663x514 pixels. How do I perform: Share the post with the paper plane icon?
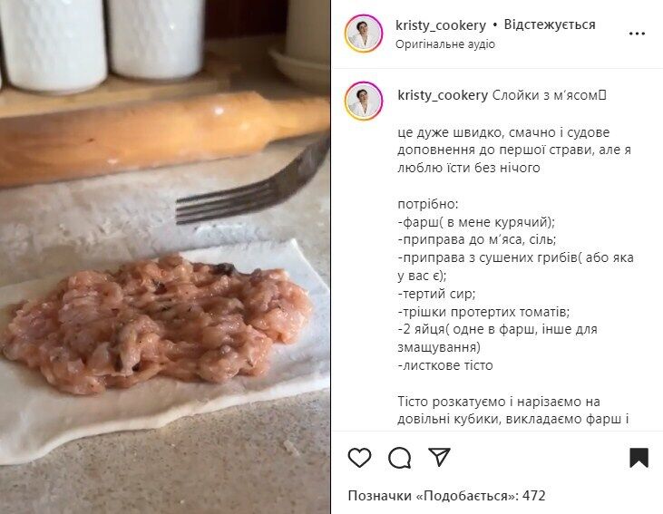pyautogui.click(x=439, y=457)
